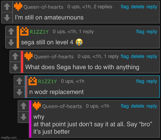Reply to the last "Say bro" comment
Image resolution: width=161 pixels, height=140 pixels.
[152, 106]
